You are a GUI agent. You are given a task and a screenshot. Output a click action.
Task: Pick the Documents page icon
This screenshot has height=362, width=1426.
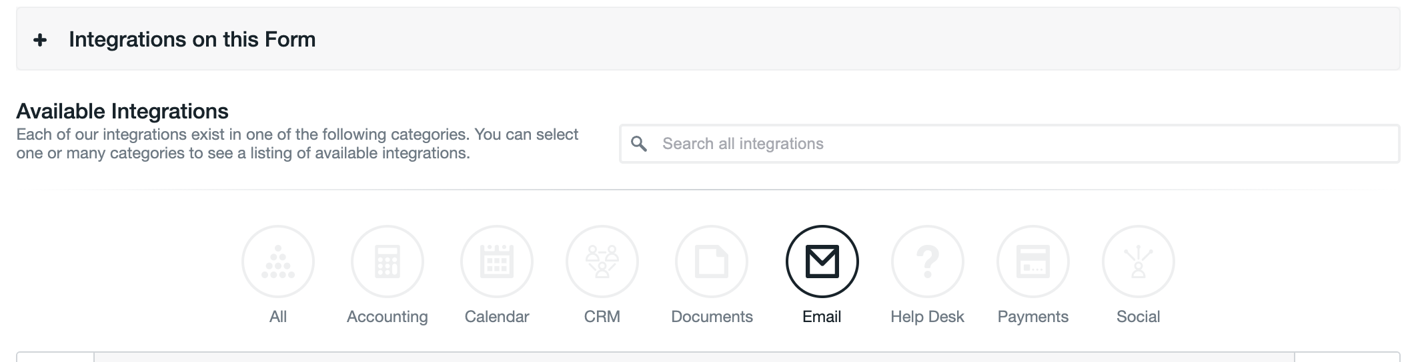coord(712,262)
